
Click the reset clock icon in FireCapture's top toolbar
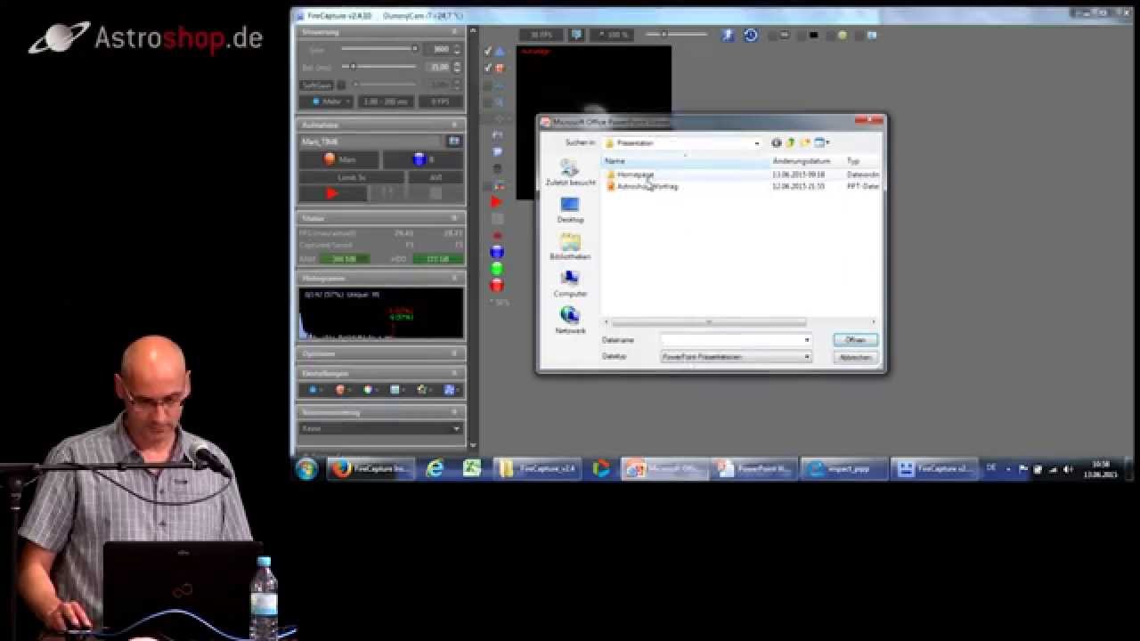click(x=751, y=36)
